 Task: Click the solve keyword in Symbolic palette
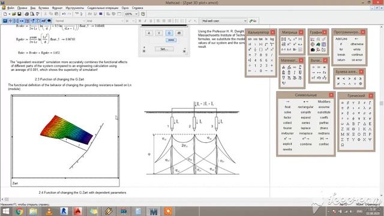click(287, 112)
